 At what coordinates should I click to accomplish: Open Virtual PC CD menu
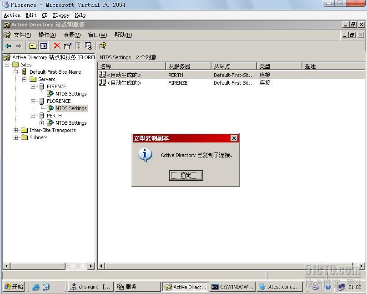coord(45,15)
